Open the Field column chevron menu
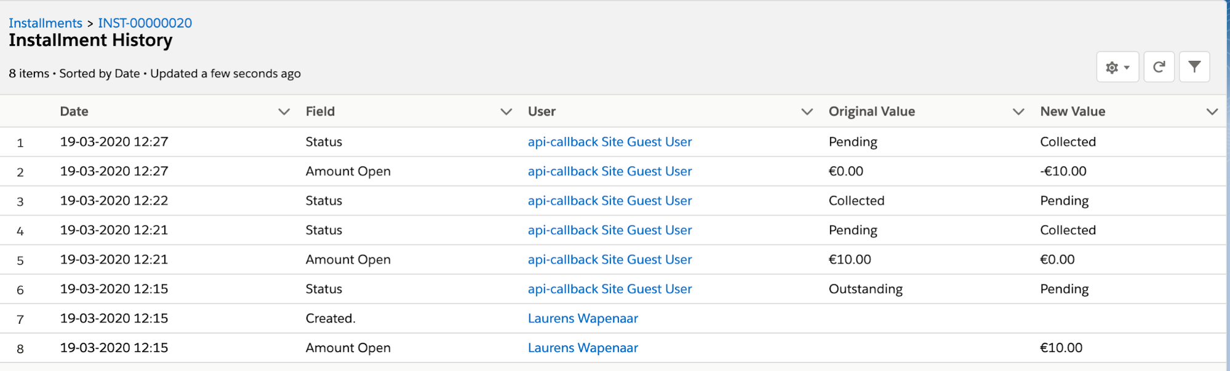 click(x=506, y=112)
